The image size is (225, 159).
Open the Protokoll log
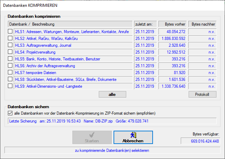(x=202, y=95)
